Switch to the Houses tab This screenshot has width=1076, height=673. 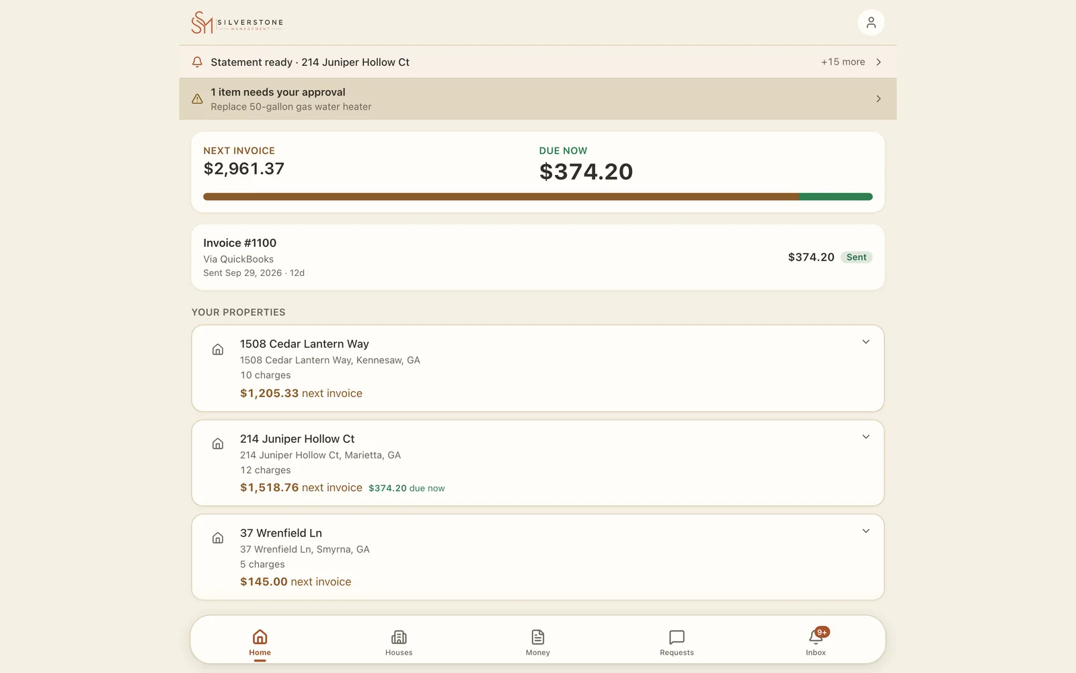point(399,642)
